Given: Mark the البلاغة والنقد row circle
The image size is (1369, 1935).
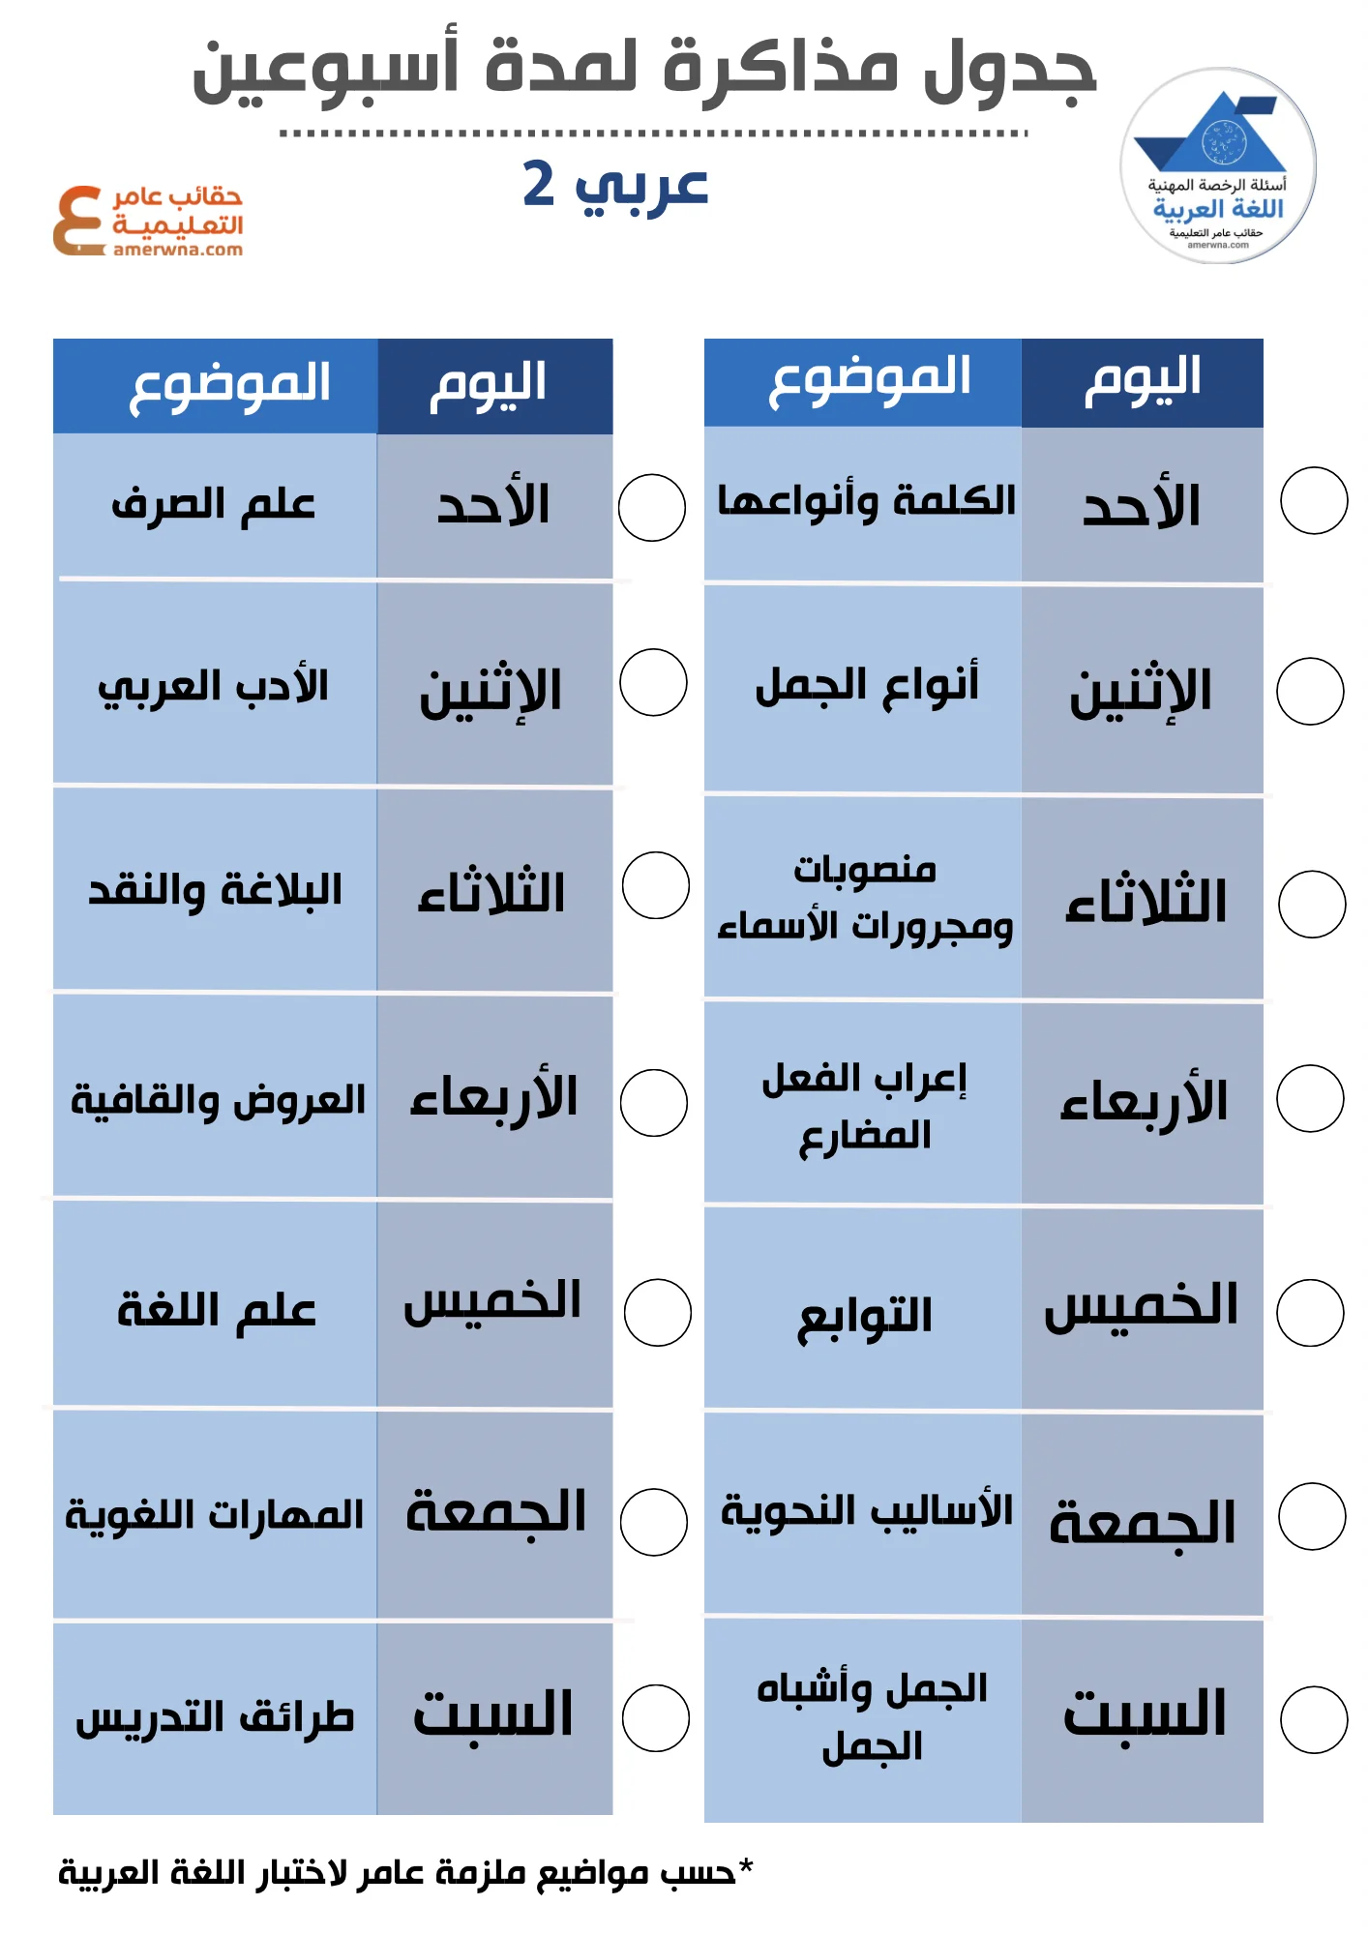Looking at the screenshot, I should (x=656, y=885).
